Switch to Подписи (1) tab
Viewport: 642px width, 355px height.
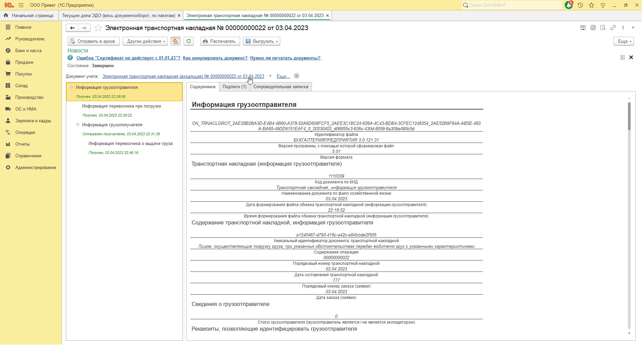tap(234, 87)
